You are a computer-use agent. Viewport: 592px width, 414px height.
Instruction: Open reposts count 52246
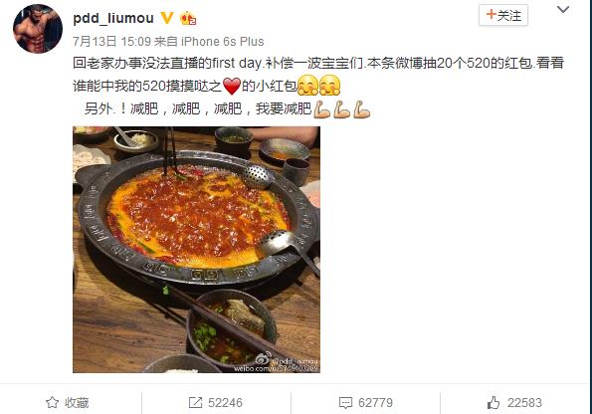point(225,403)
